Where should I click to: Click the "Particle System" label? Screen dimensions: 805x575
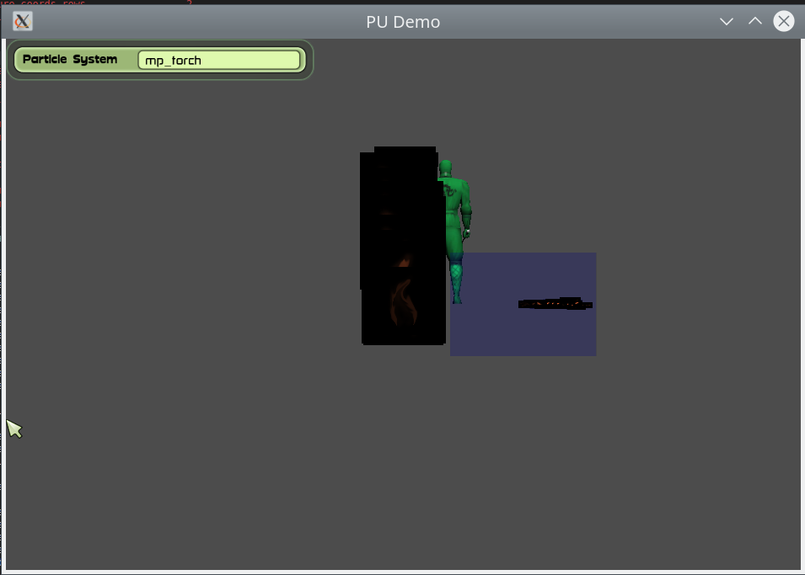(70, 60)
